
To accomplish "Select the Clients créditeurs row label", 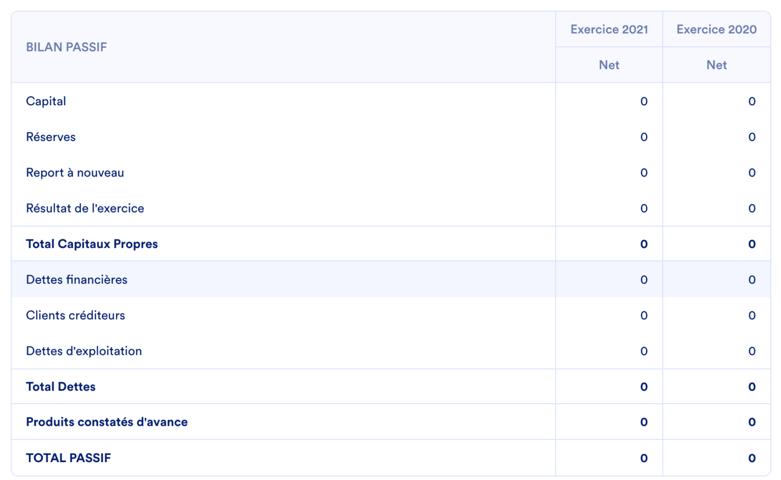I will 75,315.
